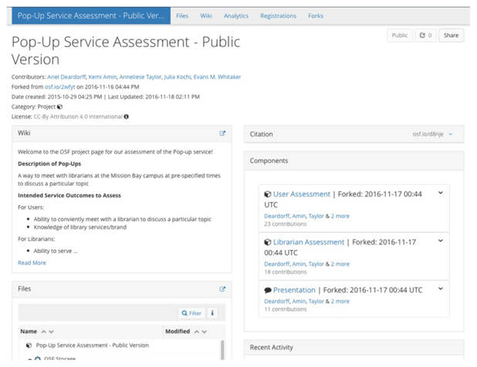Screen dimensions: 477x367
Task: Click the Files info icon button
Action: [x=212, y=313]
